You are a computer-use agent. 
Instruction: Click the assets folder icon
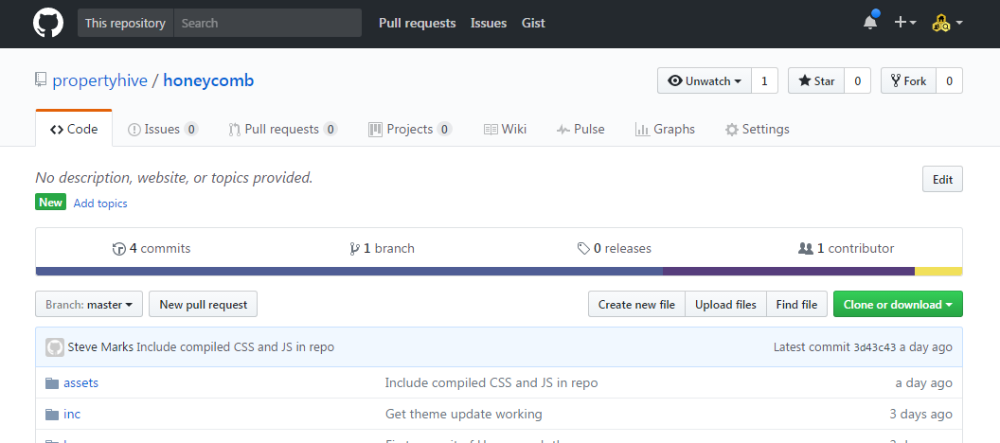52,383
